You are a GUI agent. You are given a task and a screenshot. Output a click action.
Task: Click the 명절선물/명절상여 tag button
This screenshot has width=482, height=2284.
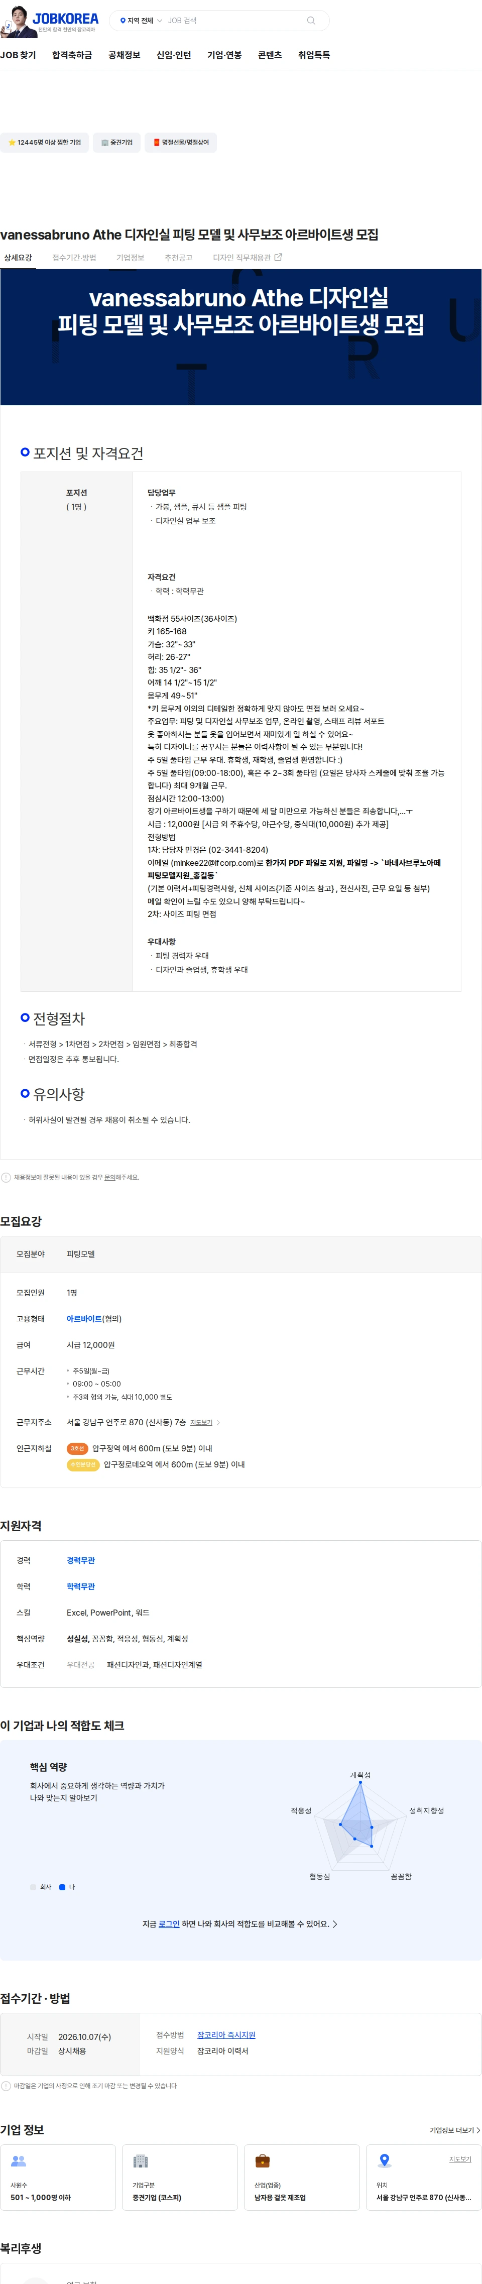pyautogui.click(x=181, y=142)
